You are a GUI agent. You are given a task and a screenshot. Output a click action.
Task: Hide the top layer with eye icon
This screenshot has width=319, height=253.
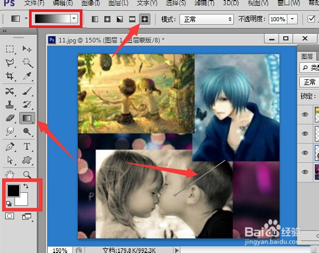point(305,115)
